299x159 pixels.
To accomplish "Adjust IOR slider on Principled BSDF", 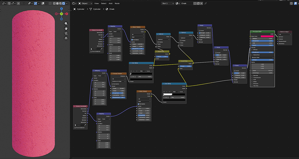I will (x=263, y=43).
